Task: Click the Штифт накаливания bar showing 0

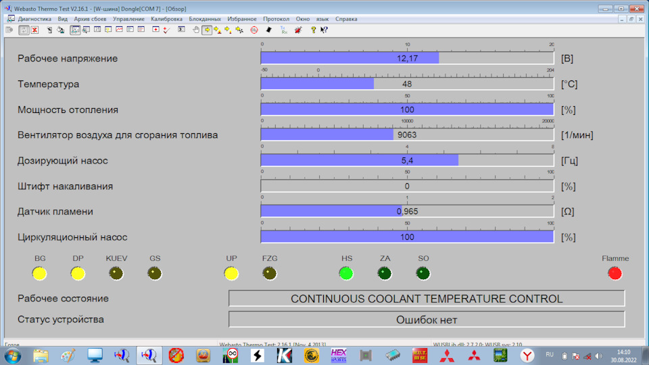Action: [407, 187]
